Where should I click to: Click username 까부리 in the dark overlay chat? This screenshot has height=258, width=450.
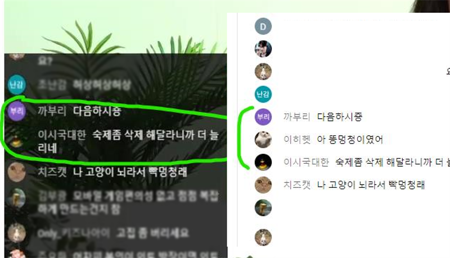pyautogui.click(x=52, y=111)
